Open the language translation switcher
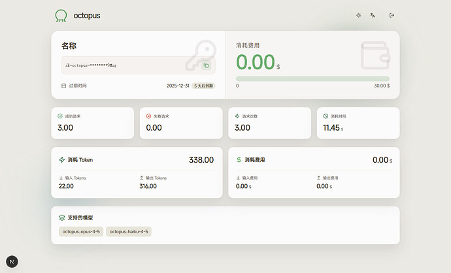 [373, 15]
